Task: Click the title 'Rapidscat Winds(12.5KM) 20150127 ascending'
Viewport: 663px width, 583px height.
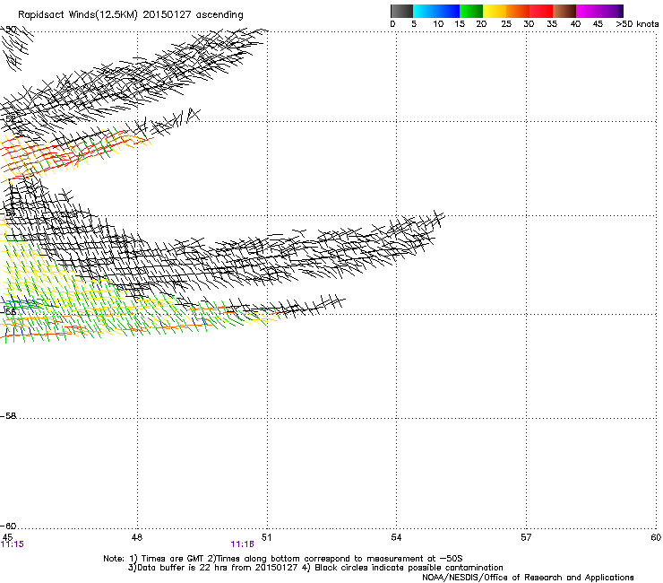Action: point(131,15)
